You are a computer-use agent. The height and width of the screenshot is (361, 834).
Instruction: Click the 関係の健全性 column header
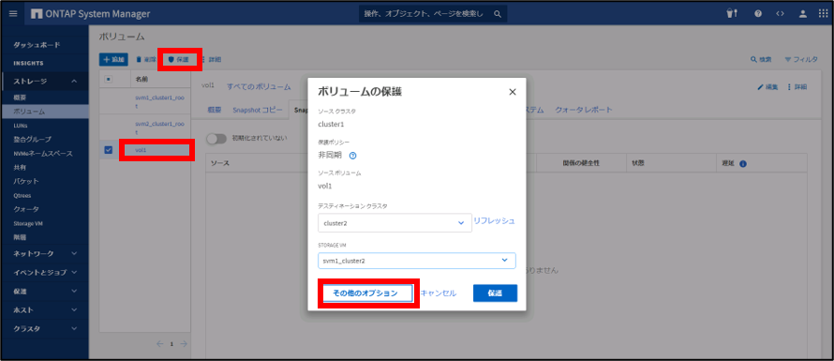[581, 164]
